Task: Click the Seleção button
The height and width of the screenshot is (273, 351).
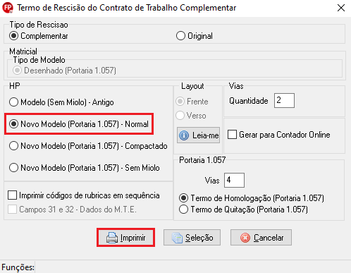Action: tap(192, 238)
